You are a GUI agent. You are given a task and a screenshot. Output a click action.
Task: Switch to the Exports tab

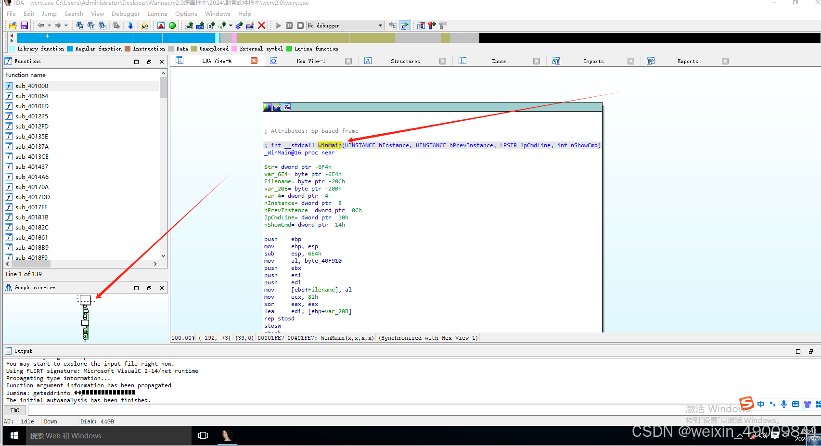688,61
